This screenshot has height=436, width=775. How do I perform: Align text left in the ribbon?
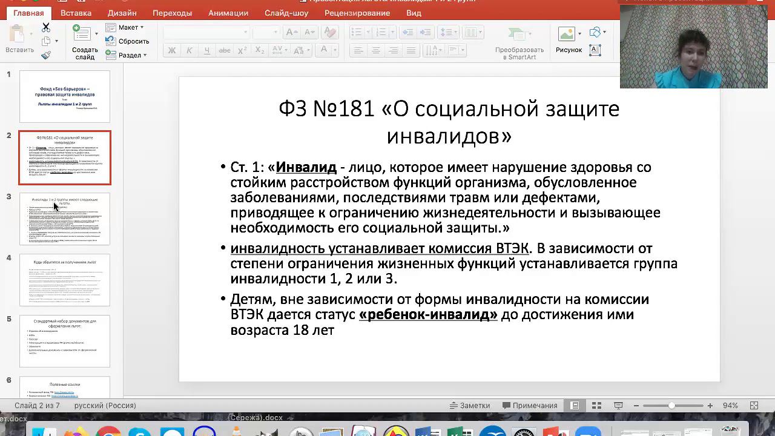pyautogui.click(x=358, y=50)
